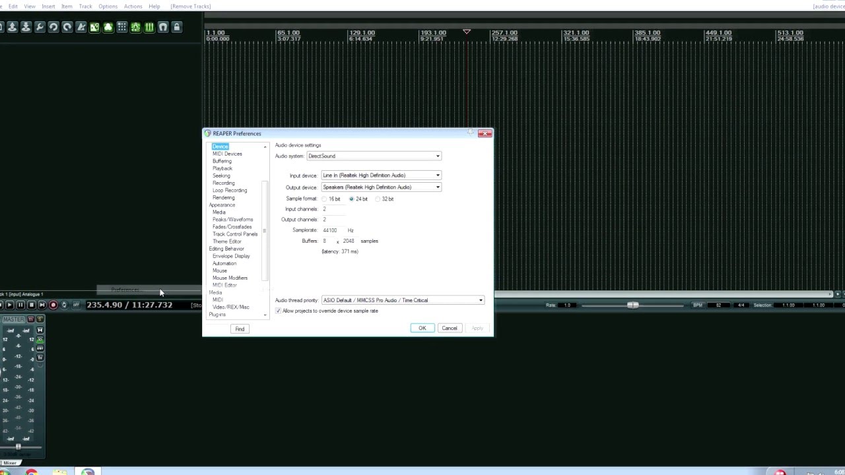845x475 pixels.
Task: Open Chrome from the taskbar
Action: point(31,472)
